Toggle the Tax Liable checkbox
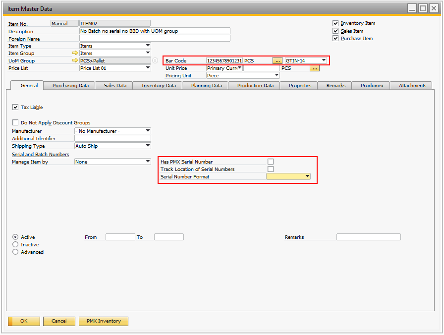444x335 pixels. tap(15, 107)
